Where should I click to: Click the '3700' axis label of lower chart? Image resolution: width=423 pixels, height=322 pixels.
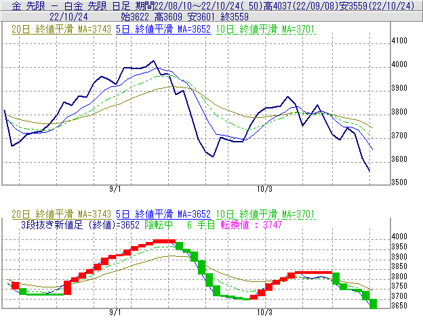click(x=399, y=296)
